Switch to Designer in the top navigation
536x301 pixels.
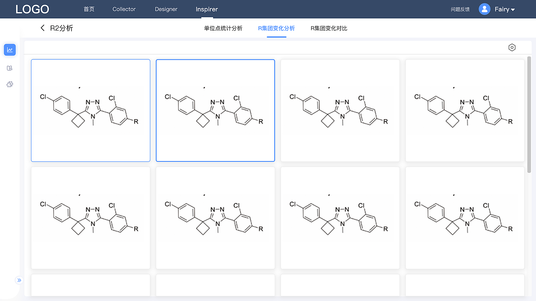(x=166, y=9)
